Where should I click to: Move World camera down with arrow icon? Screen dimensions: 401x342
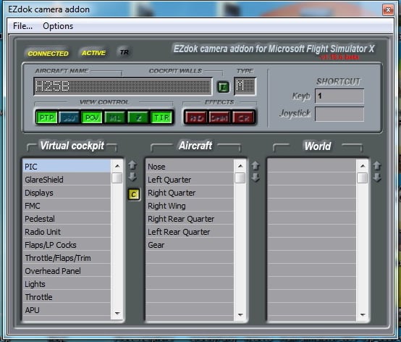click(x=377, y=178)
